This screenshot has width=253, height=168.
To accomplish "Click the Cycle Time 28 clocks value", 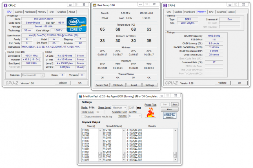I will tap(214, 55).
